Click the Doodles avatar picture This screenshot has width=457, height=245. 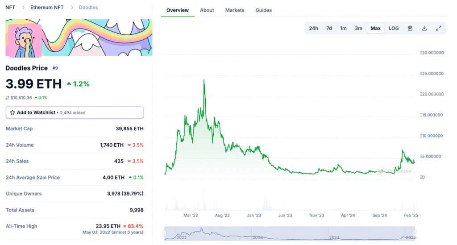pos(25,41)
